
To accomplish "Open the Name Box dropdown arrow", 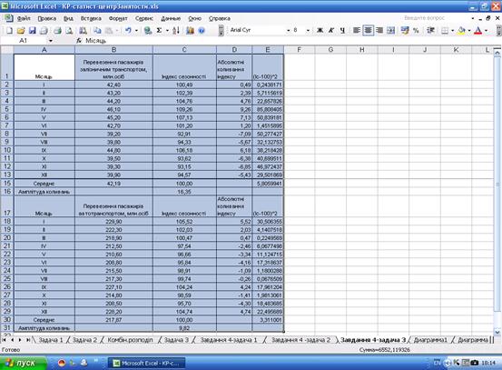I will point(51,41).
